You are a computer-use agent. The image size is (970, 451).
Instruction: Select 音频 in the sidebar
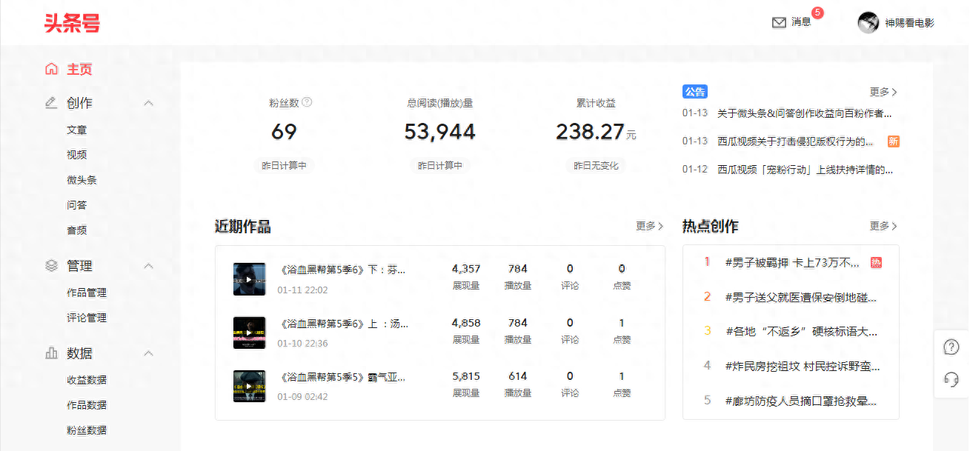77,230
